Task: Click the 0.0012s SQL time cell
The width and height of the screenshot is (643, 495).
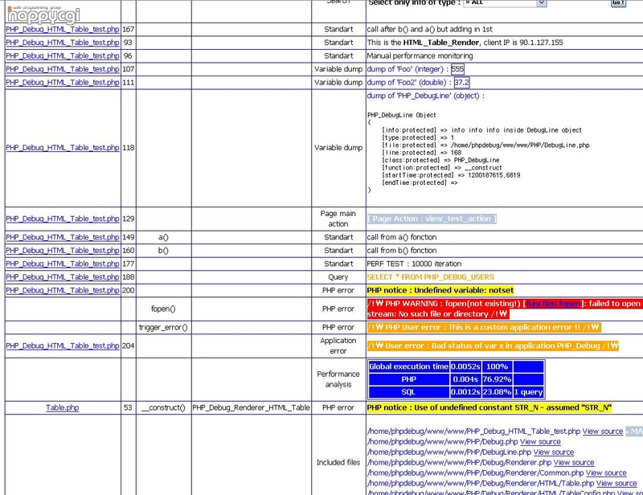Action: (x=465, y=392)
